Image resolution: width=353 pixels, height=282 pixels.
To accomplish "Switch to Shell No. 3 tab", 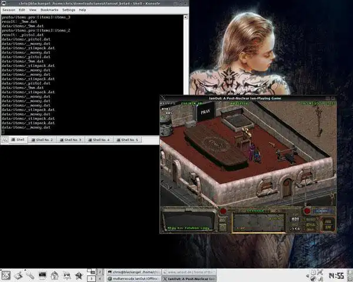I will [x=71, y=140].
